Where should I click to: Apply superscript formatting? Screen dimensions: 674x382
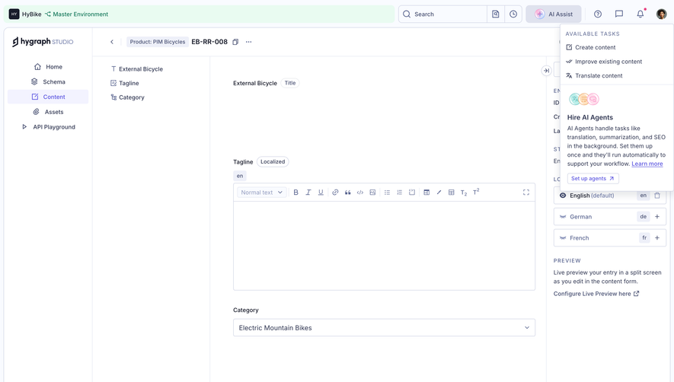[476, 193]
